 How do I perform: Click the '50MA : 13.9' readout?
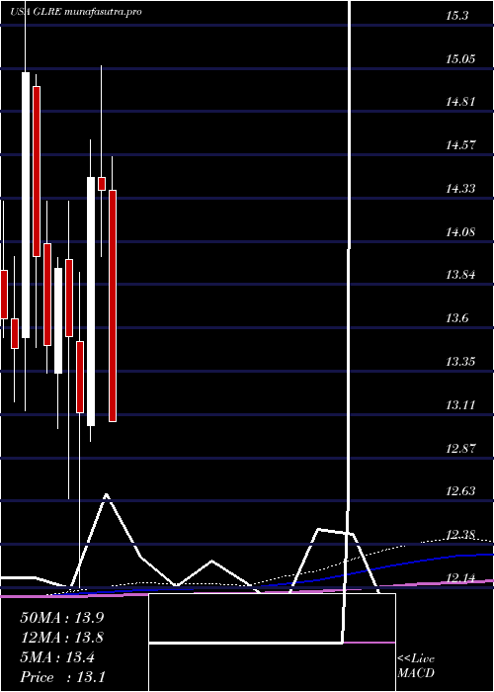pos(62,618)
